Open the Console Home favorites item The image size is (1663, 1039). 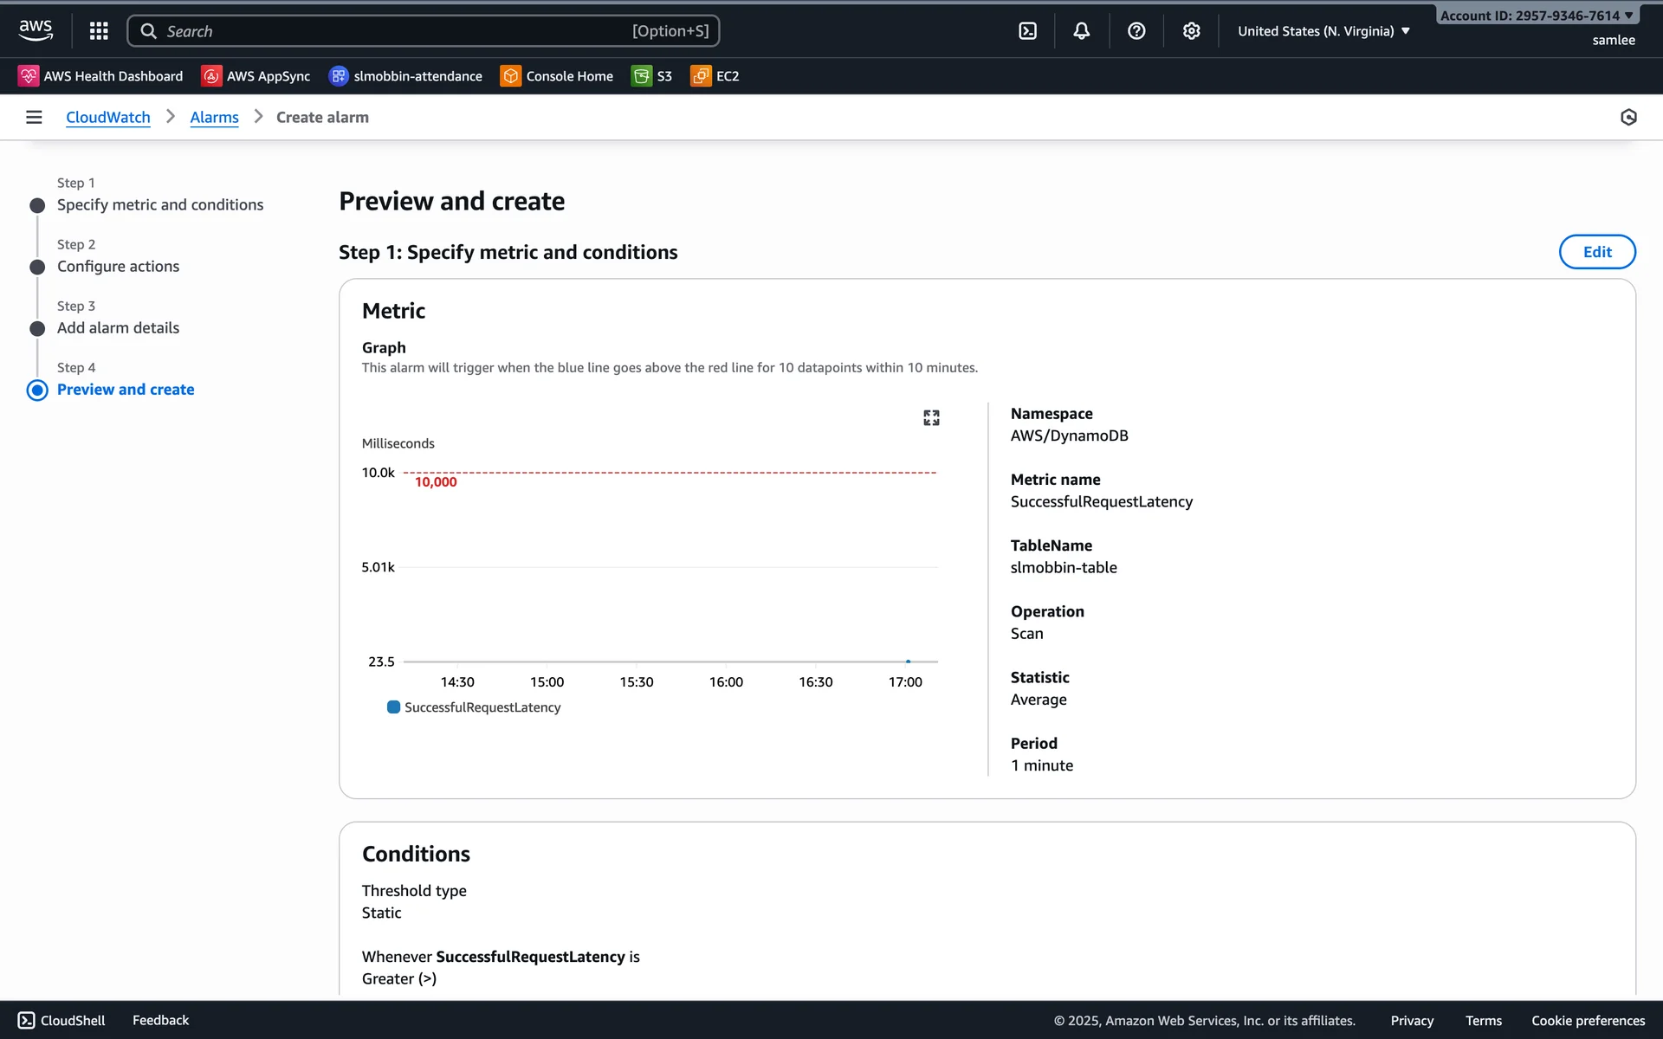click(557, 76)
